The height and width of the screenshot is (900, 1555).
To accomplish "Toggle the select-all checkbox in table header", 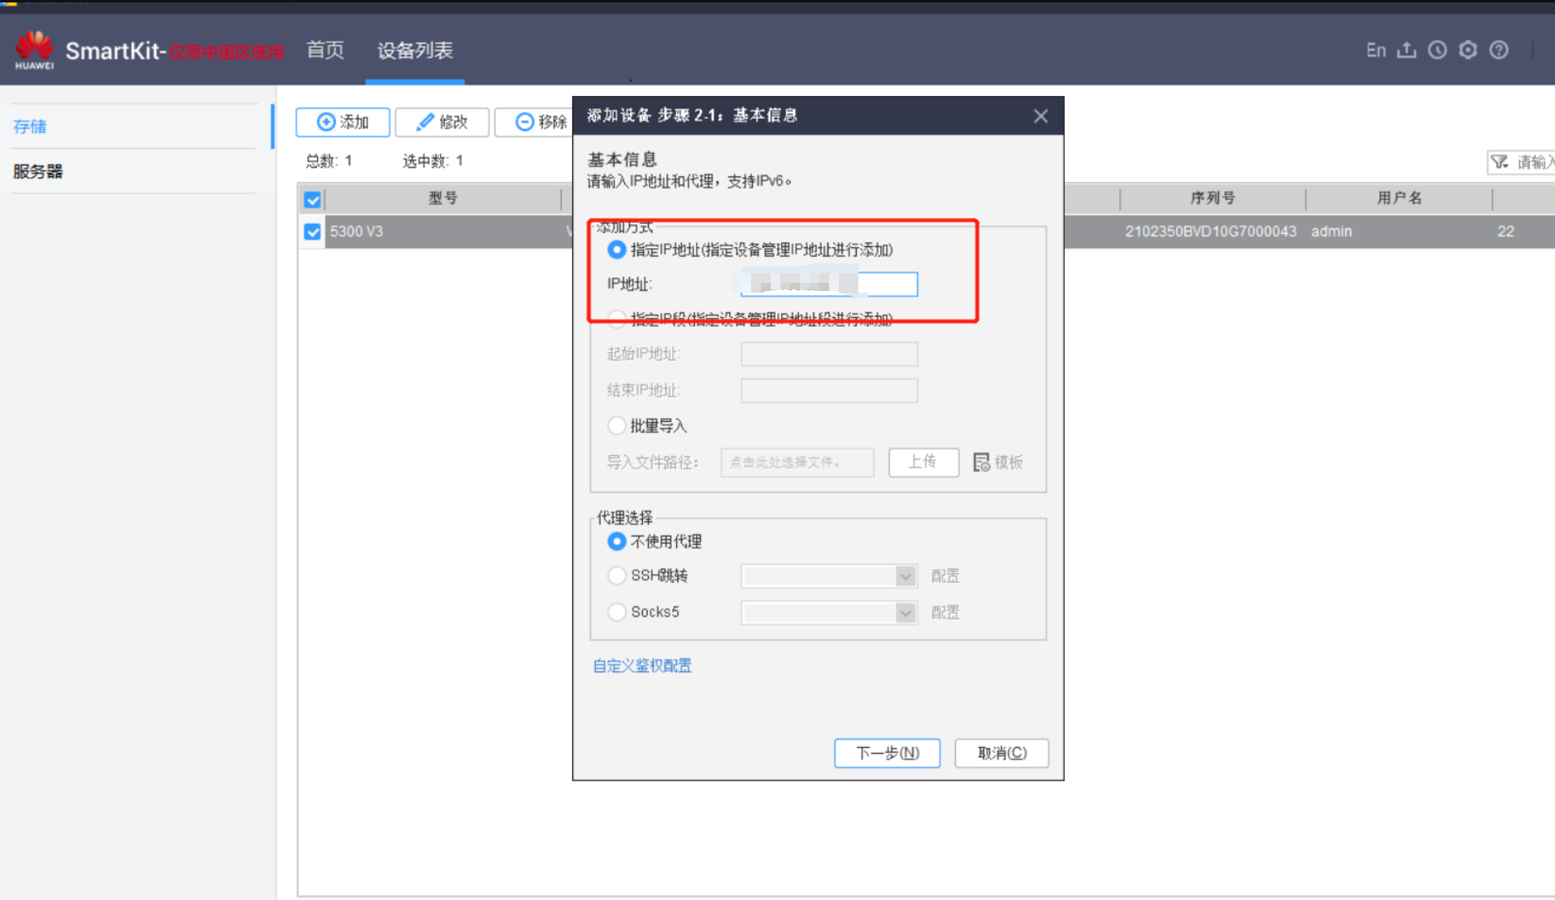I will (312, 199).
